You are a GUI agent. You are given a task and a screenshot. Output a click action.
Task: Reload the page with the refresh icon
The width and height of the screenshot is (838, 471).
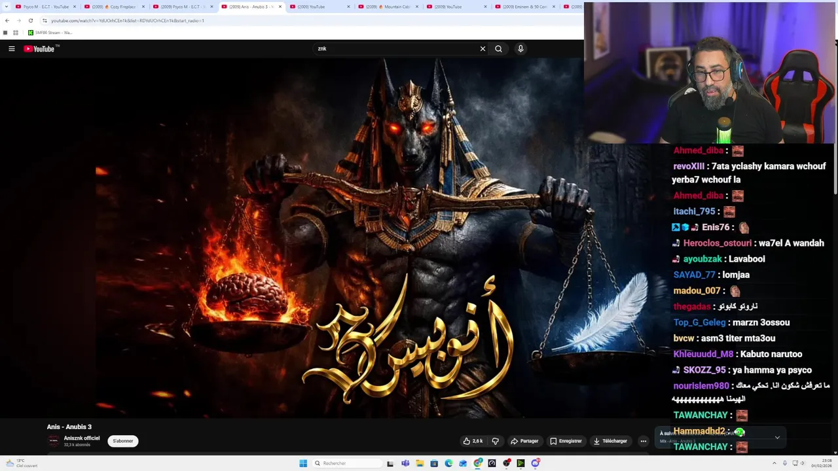point(31,20)
